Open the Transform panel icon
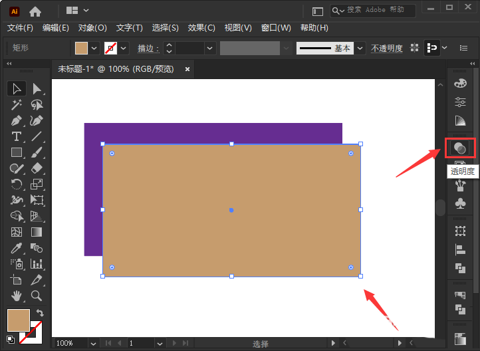Screen dimensions: 480x351 (x=460, y=231)
